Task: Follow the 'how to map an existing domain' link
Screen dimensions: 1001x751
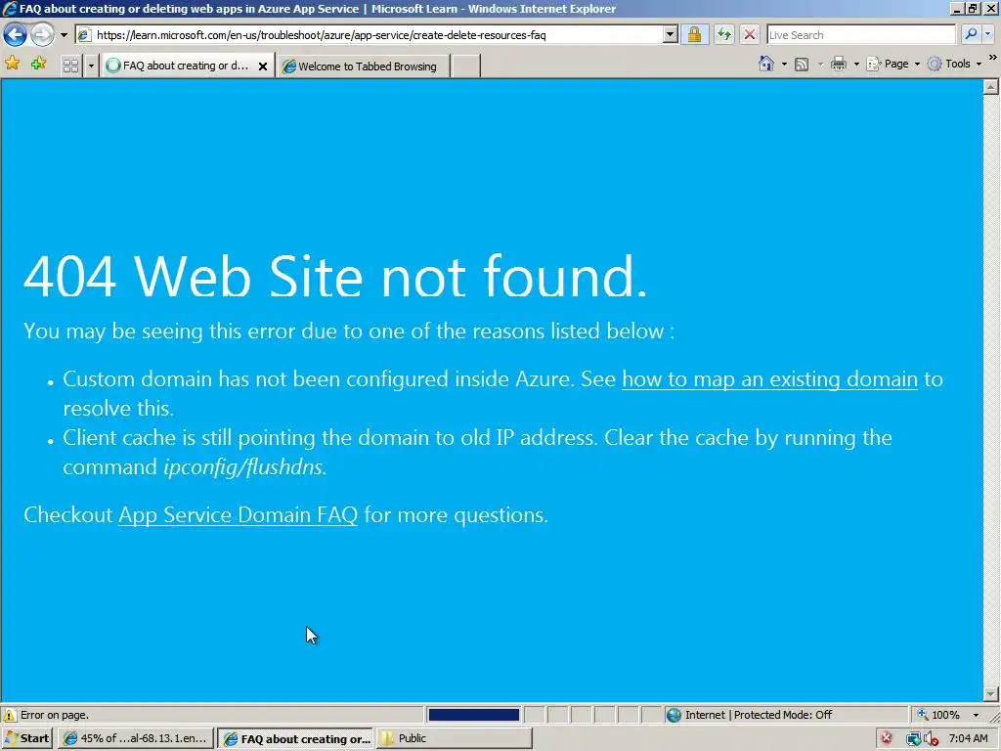Action: point(769,379)
